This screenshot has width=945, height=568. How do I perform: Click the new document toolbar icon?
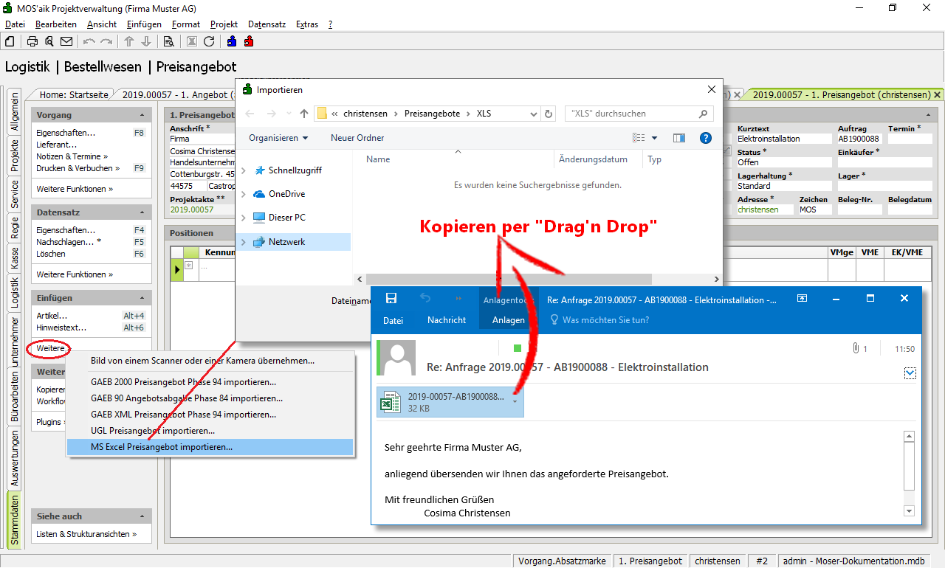pyautogui.click(x=10, y=41)
